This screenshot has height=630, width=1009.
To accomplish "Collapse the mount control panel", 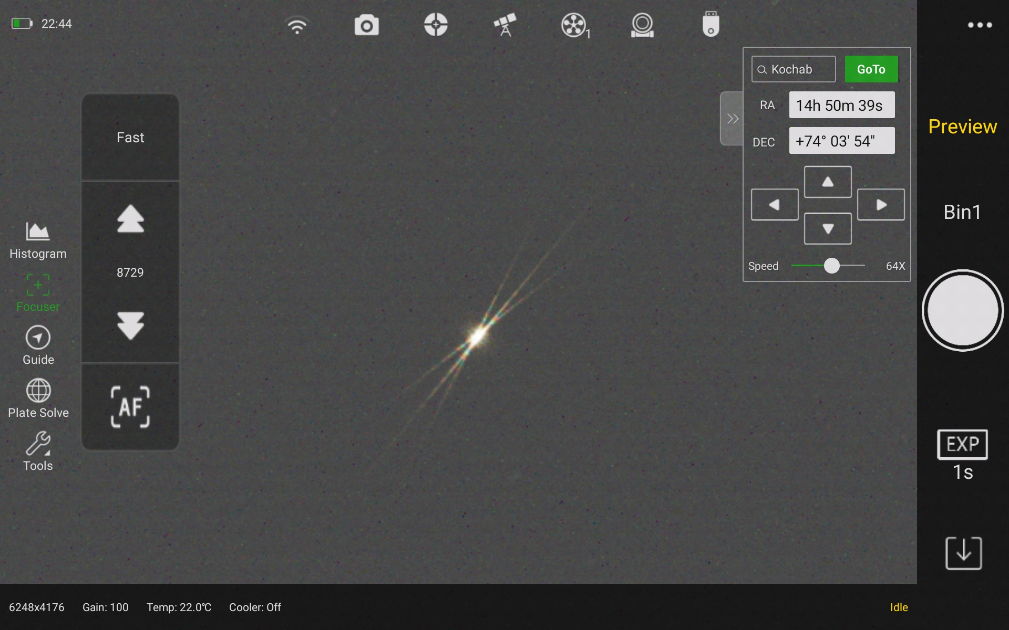I will point(732,119).
